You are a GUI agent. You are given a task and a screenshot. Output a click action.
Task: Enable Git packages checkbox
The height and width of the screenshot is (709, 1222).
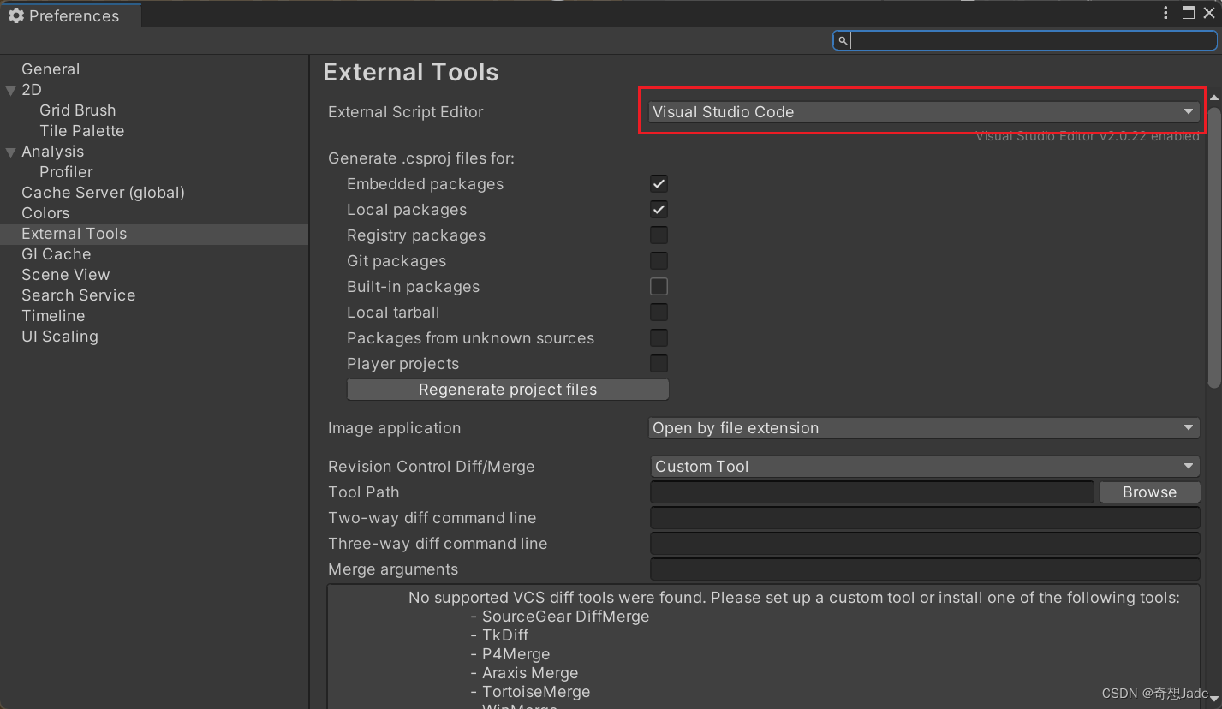pyautogui.click(x=659, y=261)
